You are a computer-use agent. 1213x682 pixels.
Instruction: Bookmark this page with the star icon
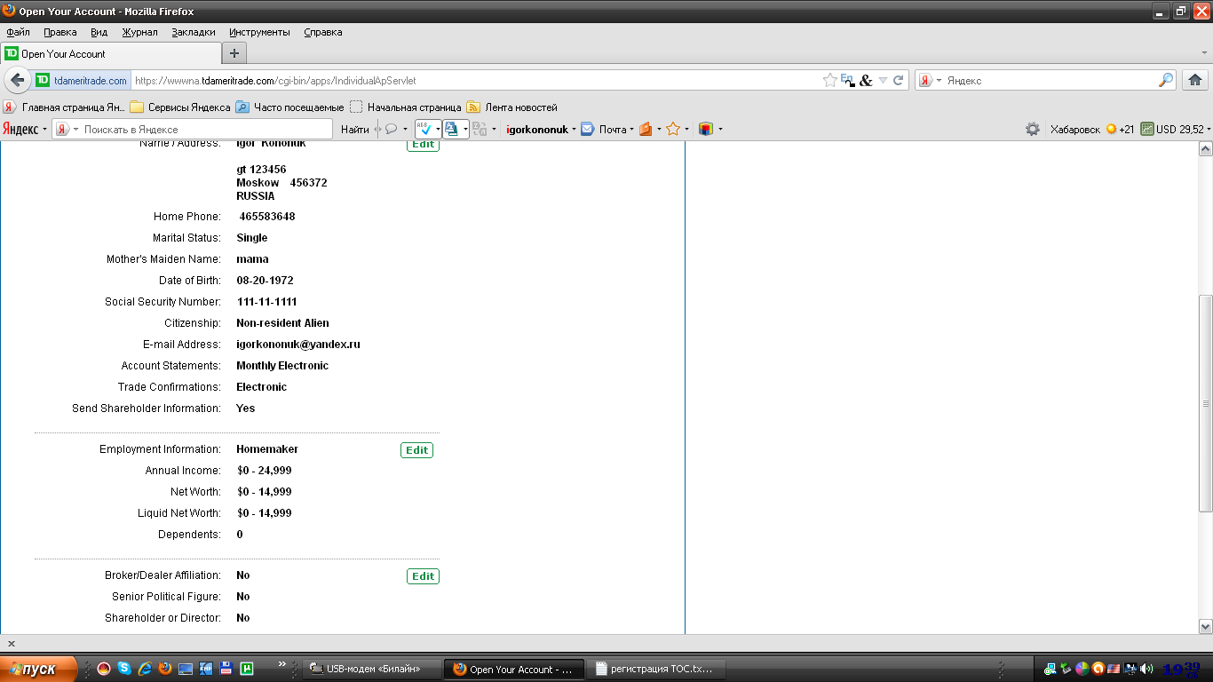pyautogui.click(x=829, y=80)
